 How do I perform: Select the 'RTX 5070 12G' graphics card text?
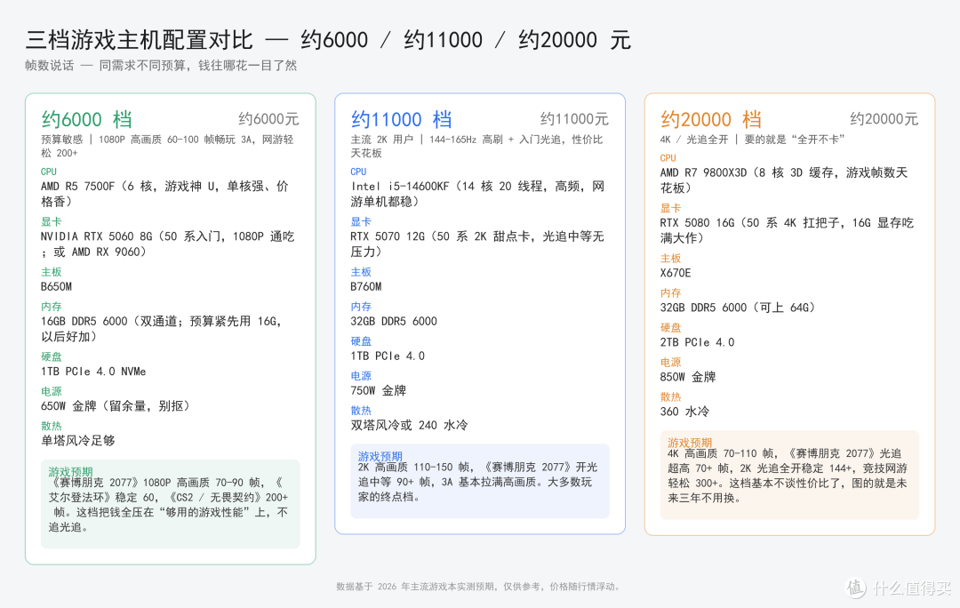pyautogui.click(x=477, y=244)
